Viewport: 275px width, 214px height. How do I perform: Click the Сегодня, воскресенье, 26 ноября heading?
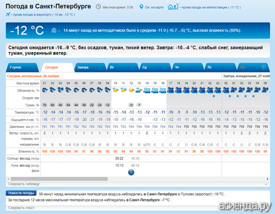point(33,76)
